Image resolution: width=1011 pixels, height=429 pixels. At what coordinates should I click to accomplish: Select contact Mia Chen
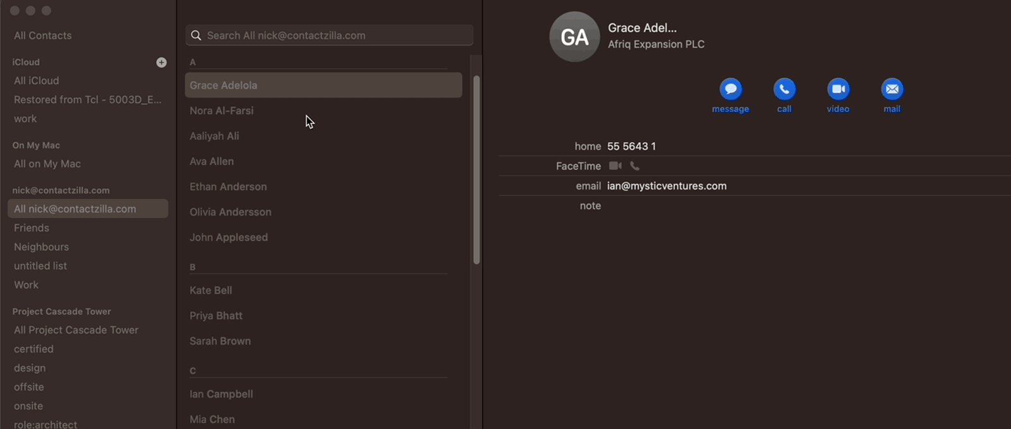click(212, 419)
